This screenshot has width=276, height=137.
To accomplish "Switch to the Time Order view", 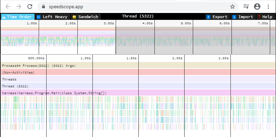I will point(18,17).
